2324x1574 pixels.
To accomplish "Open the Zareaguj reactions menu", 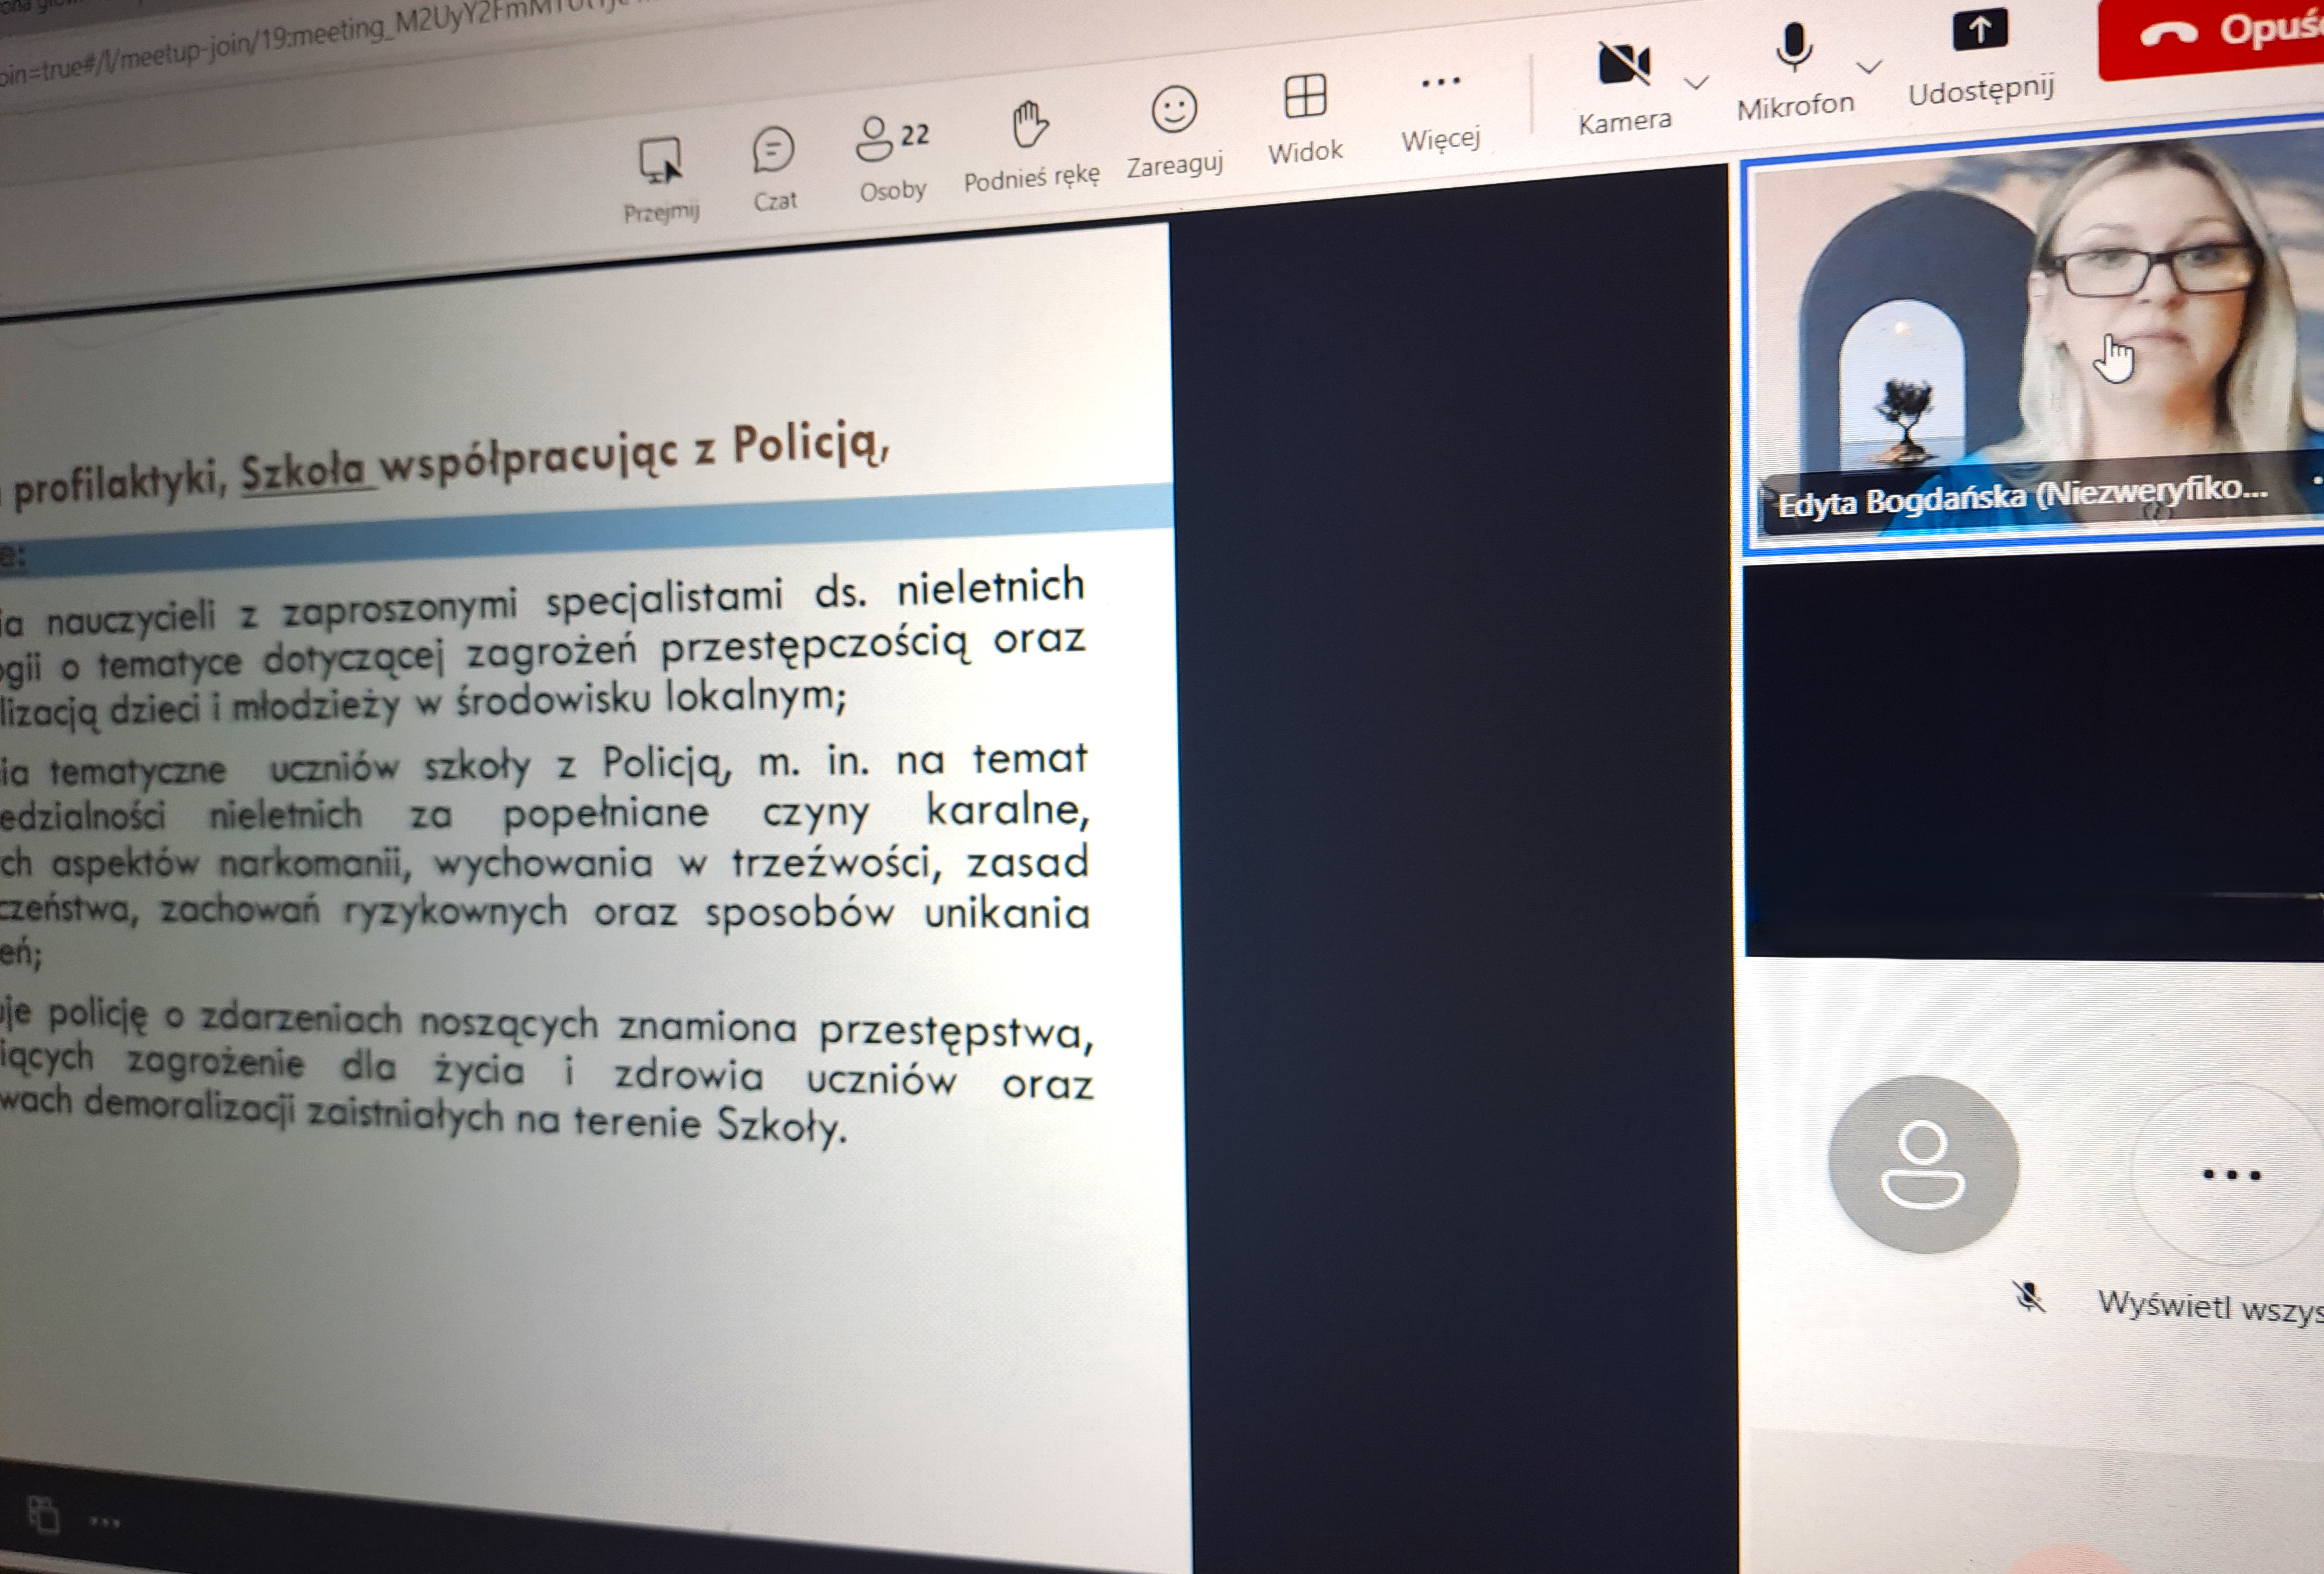I will coord(1174,132).
